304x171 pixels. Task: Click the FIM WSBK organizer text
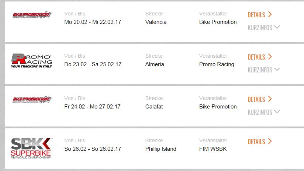[x=213, y=149]
